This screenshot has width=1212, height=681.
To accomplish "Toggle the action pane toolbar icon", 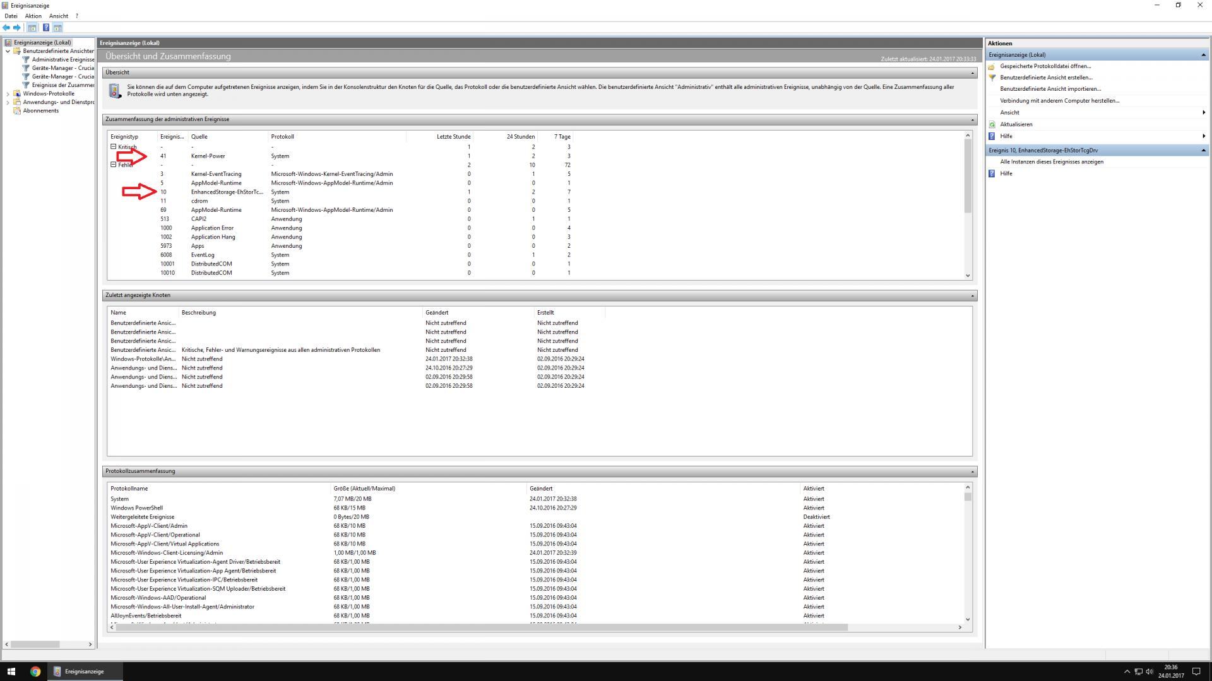I will coord(57,28).
